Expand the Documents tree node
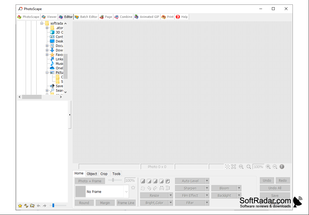 click(x=47, y=46)
